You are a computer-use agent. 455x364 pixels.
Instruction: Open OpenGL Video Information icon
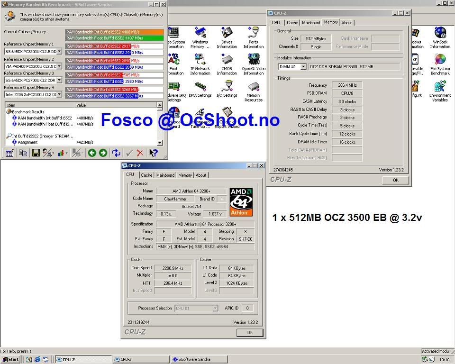[254, 64]
